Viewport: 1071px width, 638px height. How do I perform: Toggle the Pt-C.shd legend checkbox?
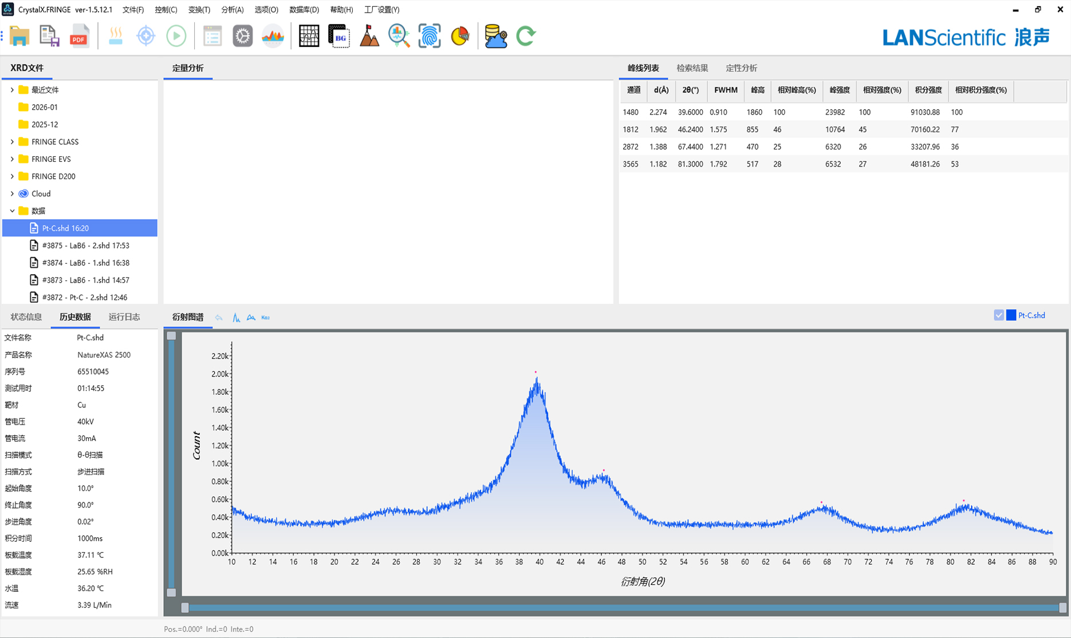tap(999, 315)
